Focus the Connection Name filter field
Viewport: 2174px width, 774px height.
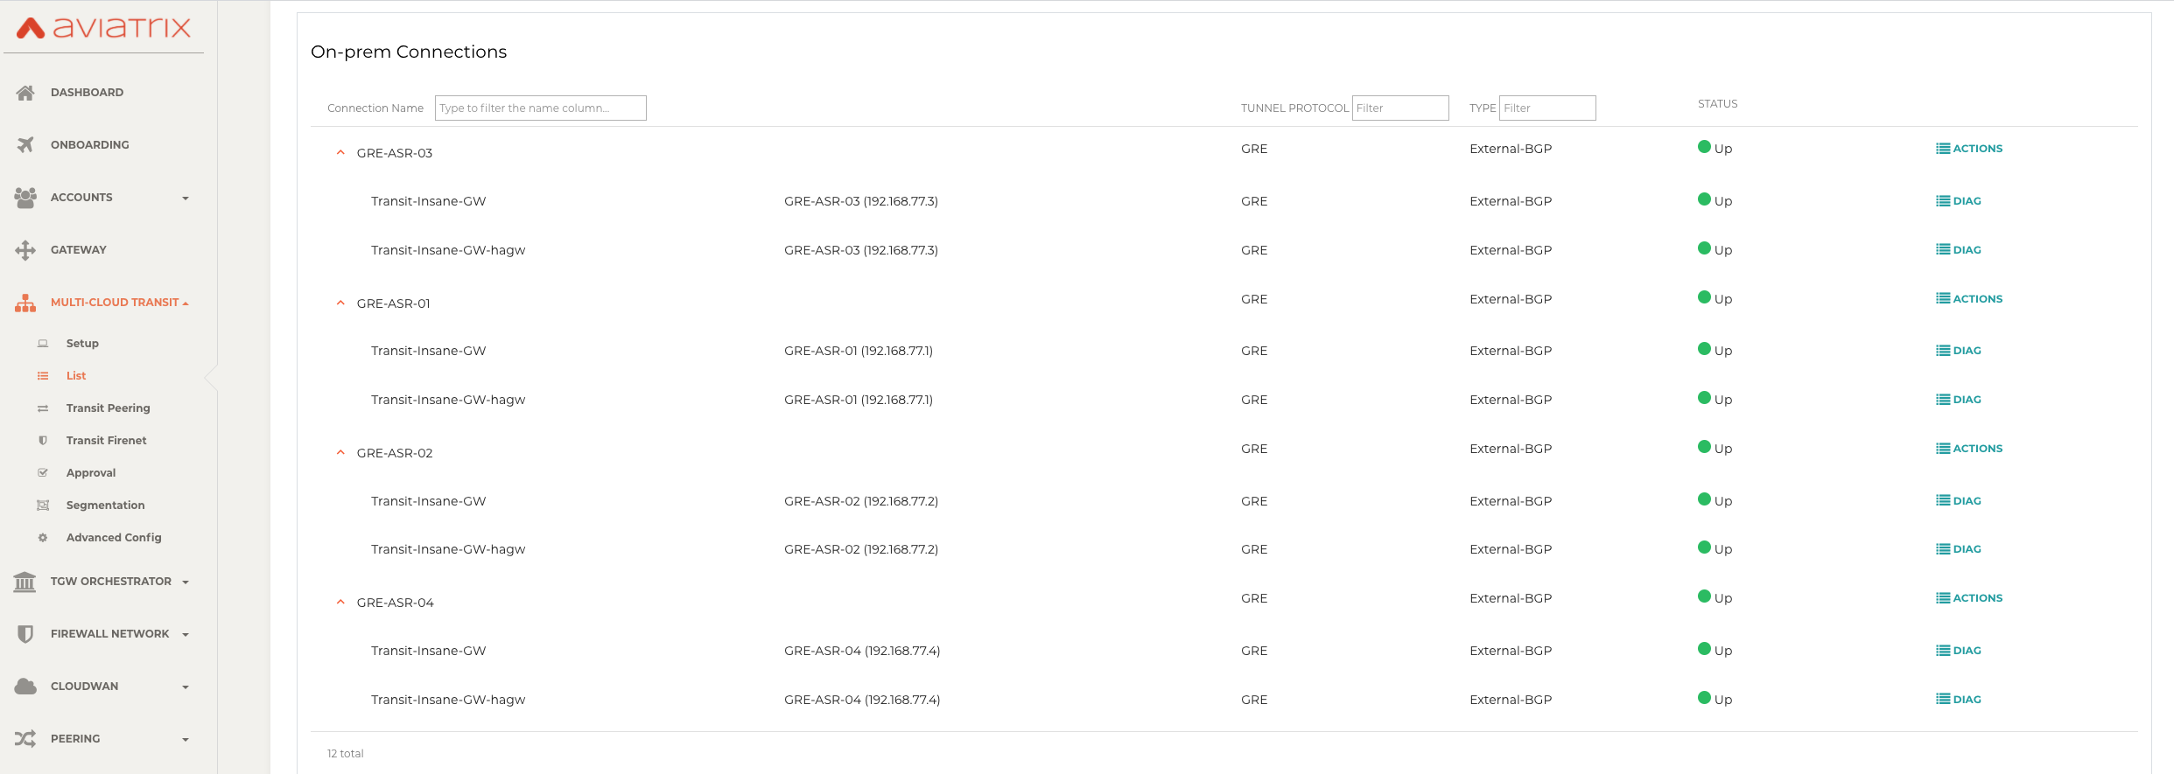point(540,108)
